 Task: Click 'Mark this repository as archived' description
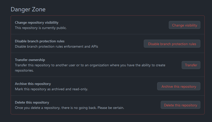pyautogui.click(x=43, y=89)
